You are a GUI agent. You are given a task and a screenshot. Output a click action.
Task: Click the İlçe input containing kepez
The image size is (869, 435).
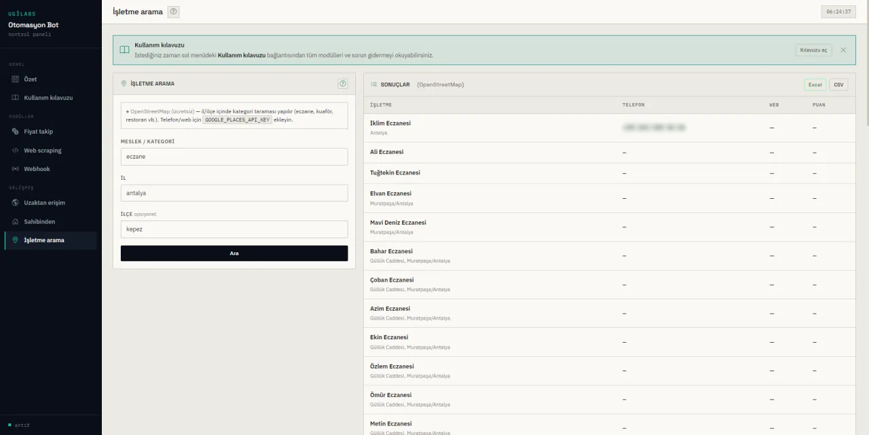coord(234,229)
